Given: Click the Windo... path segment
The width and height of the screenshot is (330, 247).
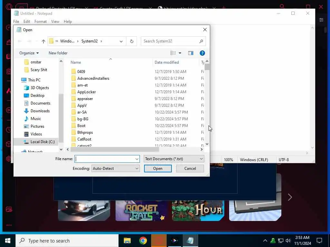Looking at the screenshot, I should point(67,41).
